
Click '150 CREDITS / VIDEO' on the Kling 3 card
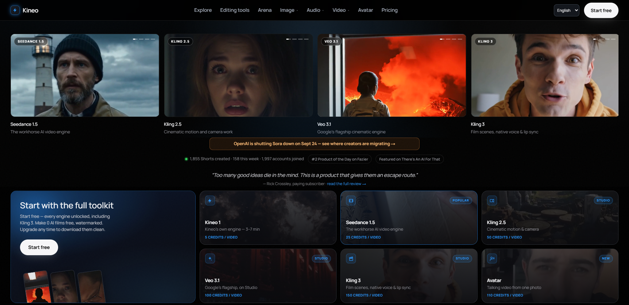(x=364, y=295)
